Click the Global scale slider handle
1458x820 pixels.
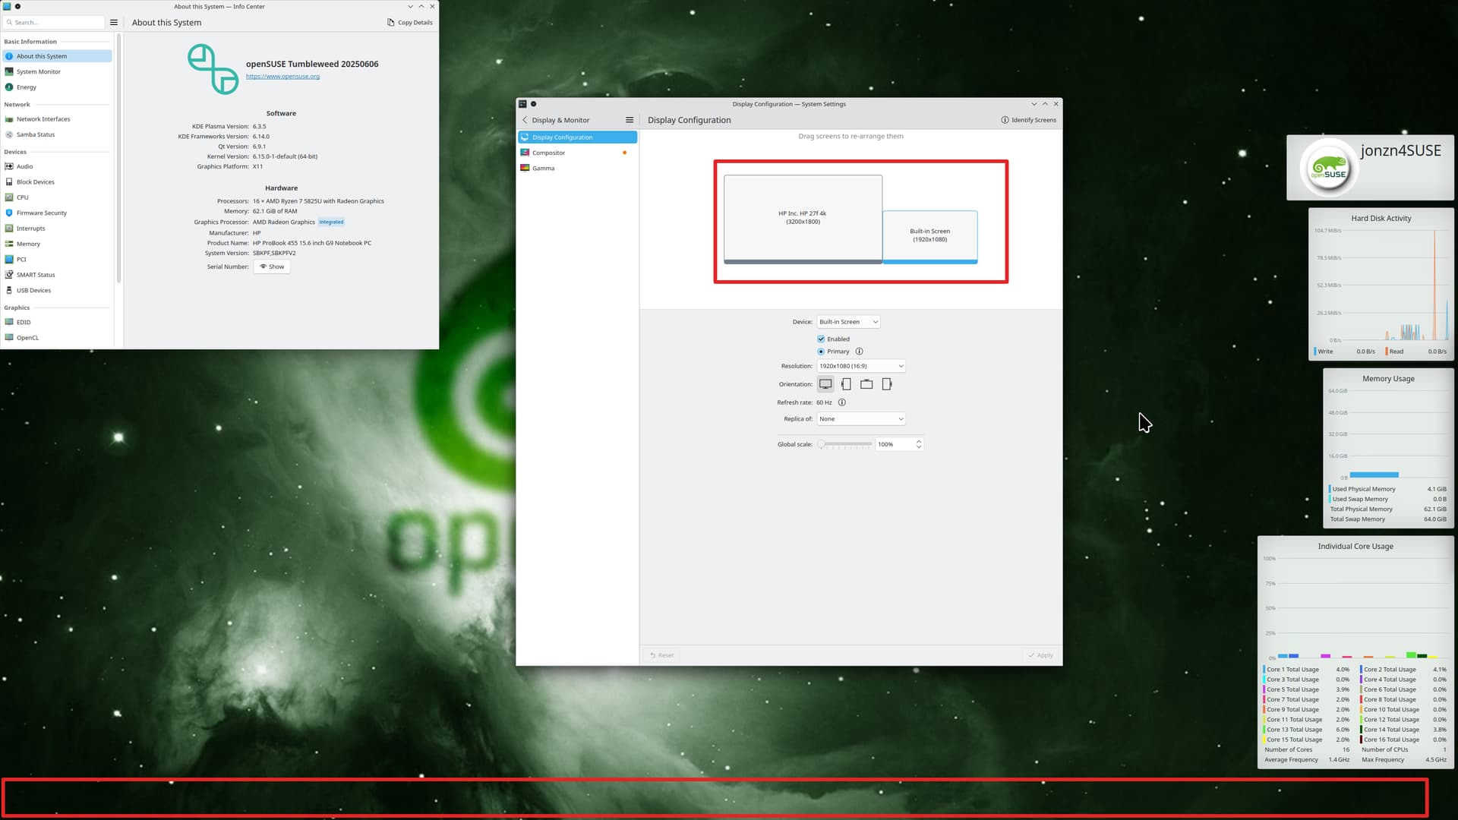click(821, 444)
